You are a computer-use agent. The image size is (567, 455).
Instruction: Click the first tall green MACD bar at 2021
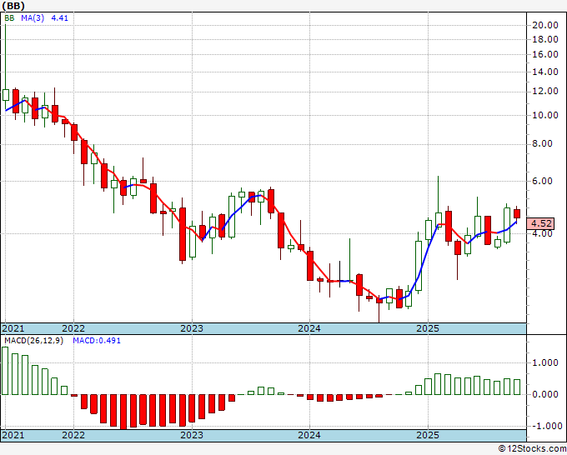coord(5,371)
